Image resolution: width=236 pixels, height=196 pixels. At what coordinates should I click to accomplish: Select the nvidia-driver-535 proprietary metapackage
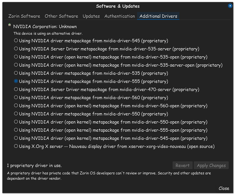(x=16, y=73)
